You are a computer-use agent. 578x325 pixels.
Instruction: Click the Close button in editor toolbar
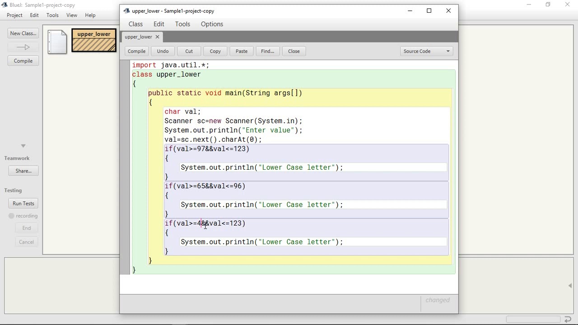pos(294,51)
